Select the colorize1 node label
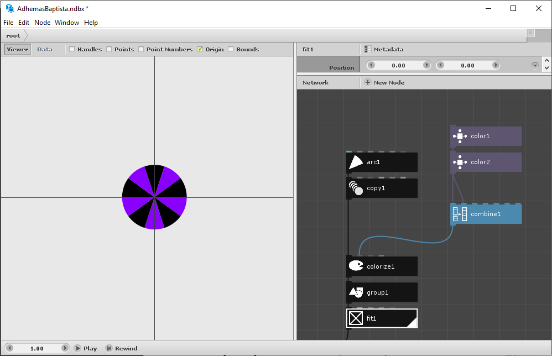552x356 pixels. (x=381, y=266)
